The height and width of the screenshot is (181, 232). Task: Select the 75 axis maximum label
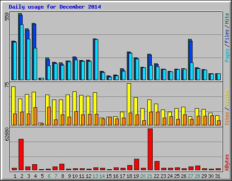pyautogui.click(x=7, y=85)
